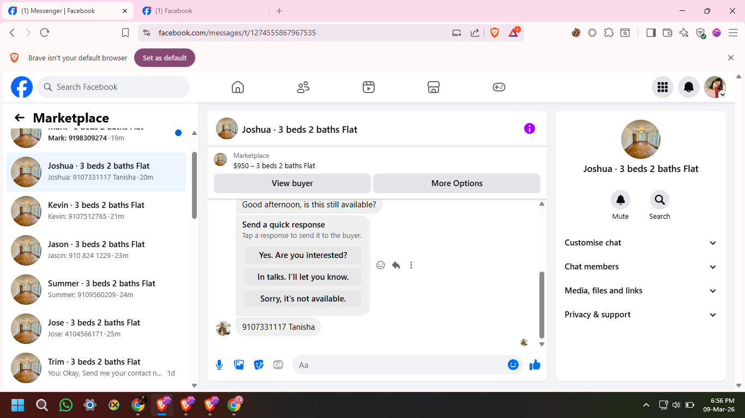745x418 pixels.
Task: Open Kevin · 3 beds 2 baths Flat chat
Action: [96, 211]
